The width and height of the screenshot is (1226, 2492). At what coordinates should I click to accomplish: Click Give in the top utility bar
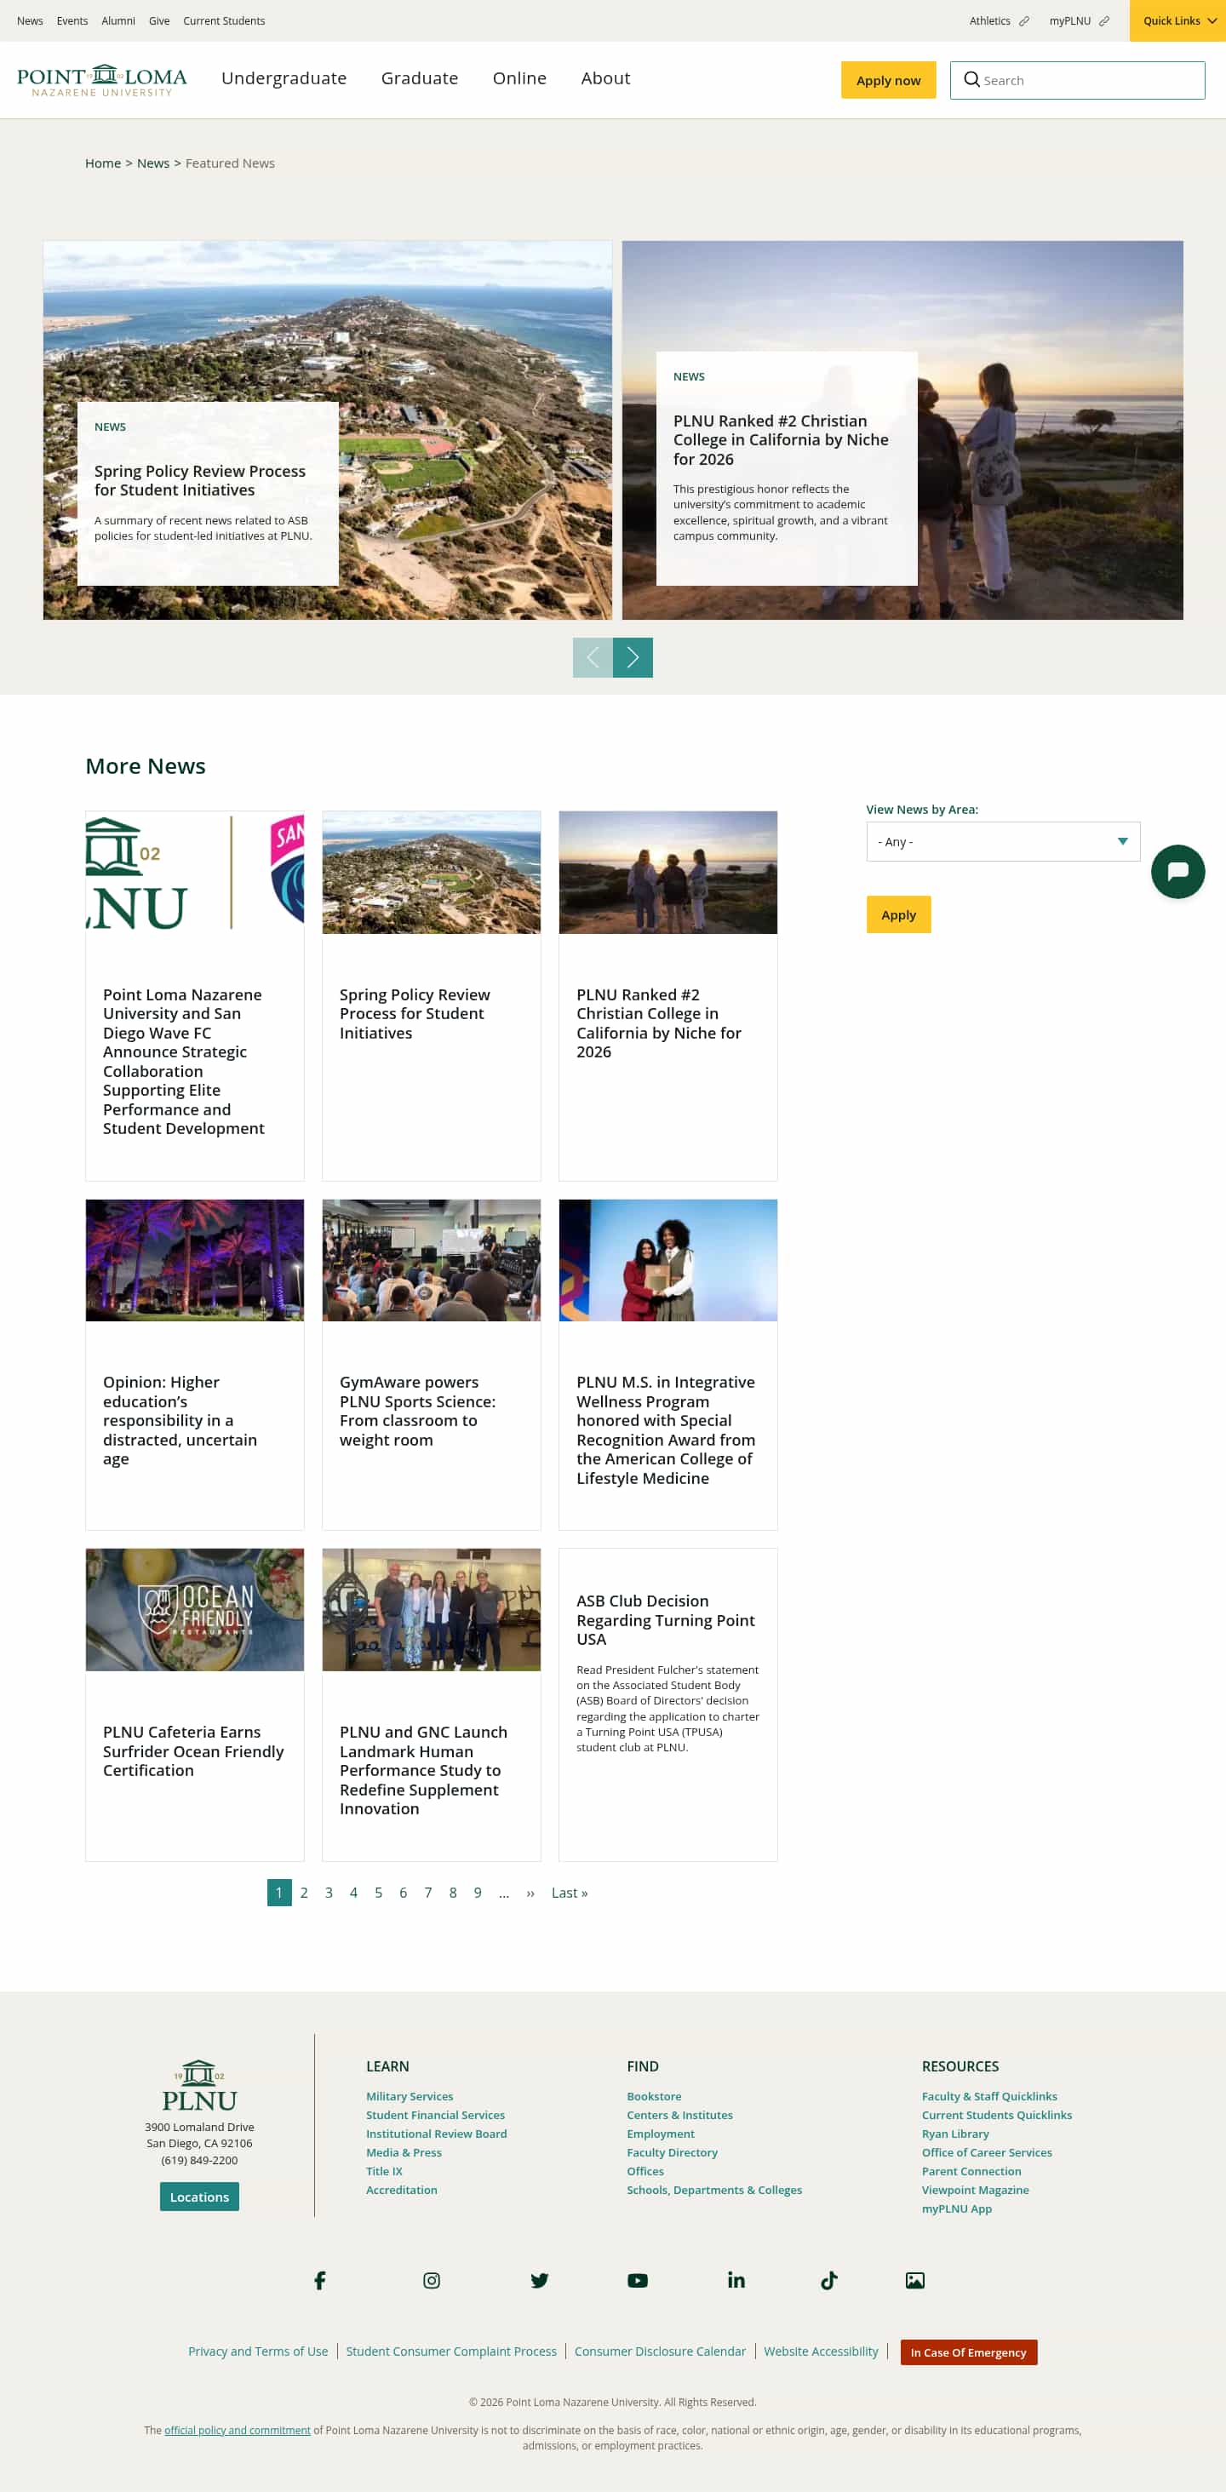[160, 21]
